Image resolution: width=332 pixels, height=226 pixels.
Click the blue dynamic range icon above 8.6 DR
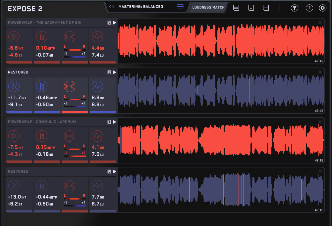click(x=97, y=86)
